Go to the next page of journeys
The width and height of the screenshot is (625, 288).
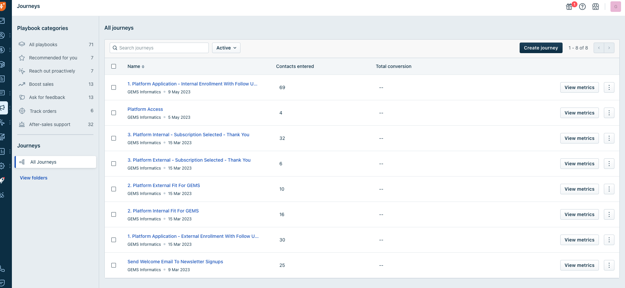point(609,48)
